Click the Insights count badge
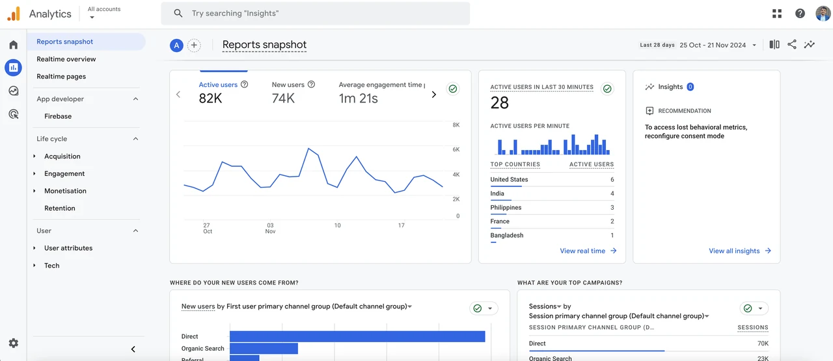This screenshot has width=833, height=361. coord(690,87)
